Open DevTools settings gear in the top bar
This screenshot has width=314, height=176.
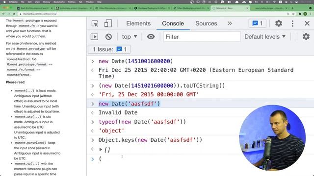(278, 23)
